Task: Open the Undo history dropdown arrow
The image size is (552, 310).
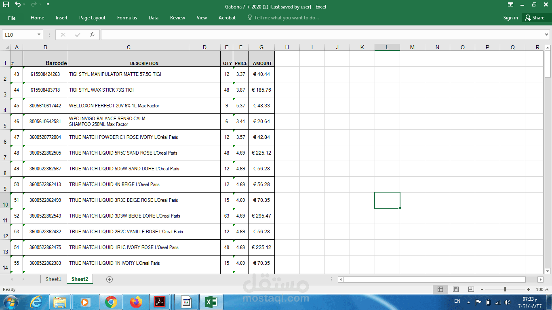Action: click(24, 5)
